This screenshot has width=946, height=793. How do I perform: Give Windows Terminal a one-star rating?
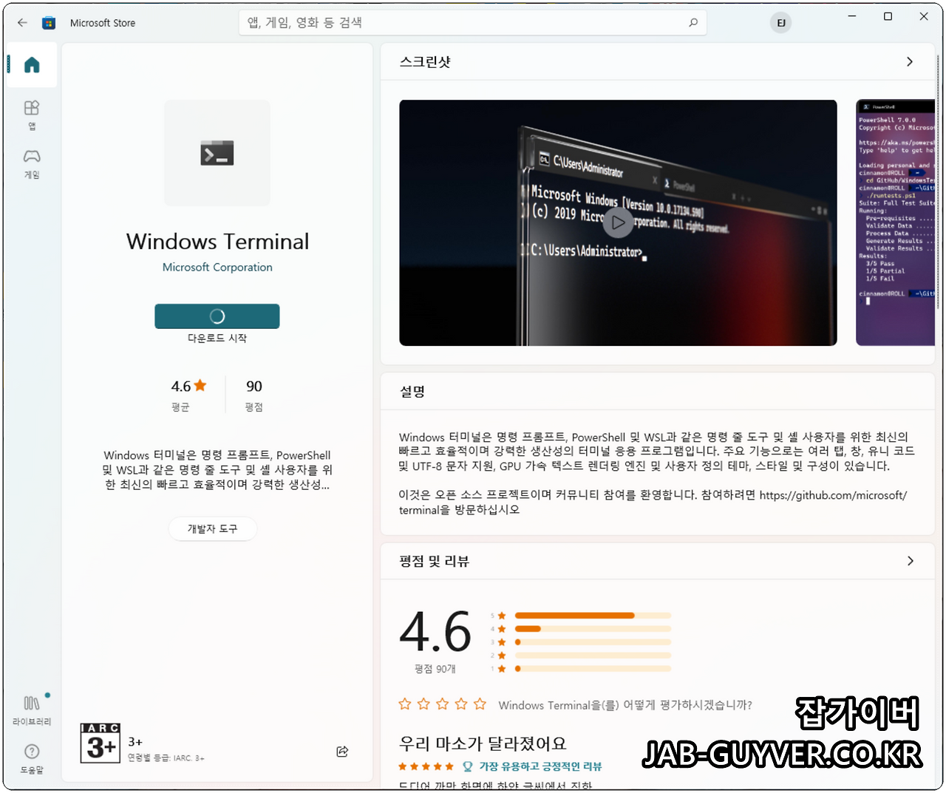click(x=404, y=704)
